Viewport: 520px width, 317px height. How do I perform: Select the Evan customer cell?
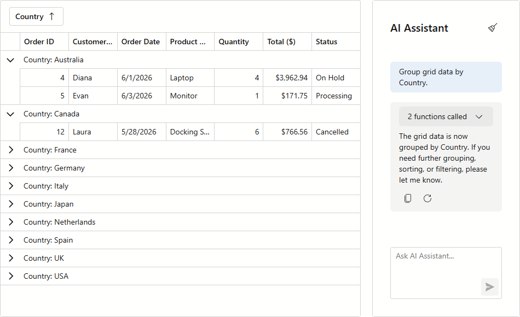click(x=93, y=96)
